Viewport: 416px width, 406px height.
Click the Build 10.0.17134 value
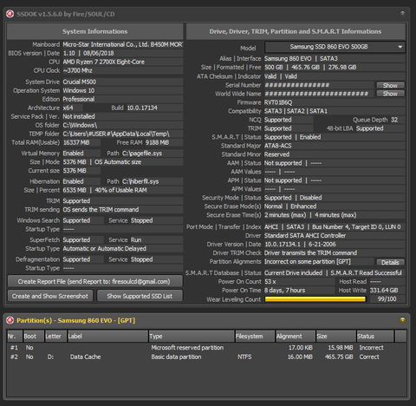point(142,108)
